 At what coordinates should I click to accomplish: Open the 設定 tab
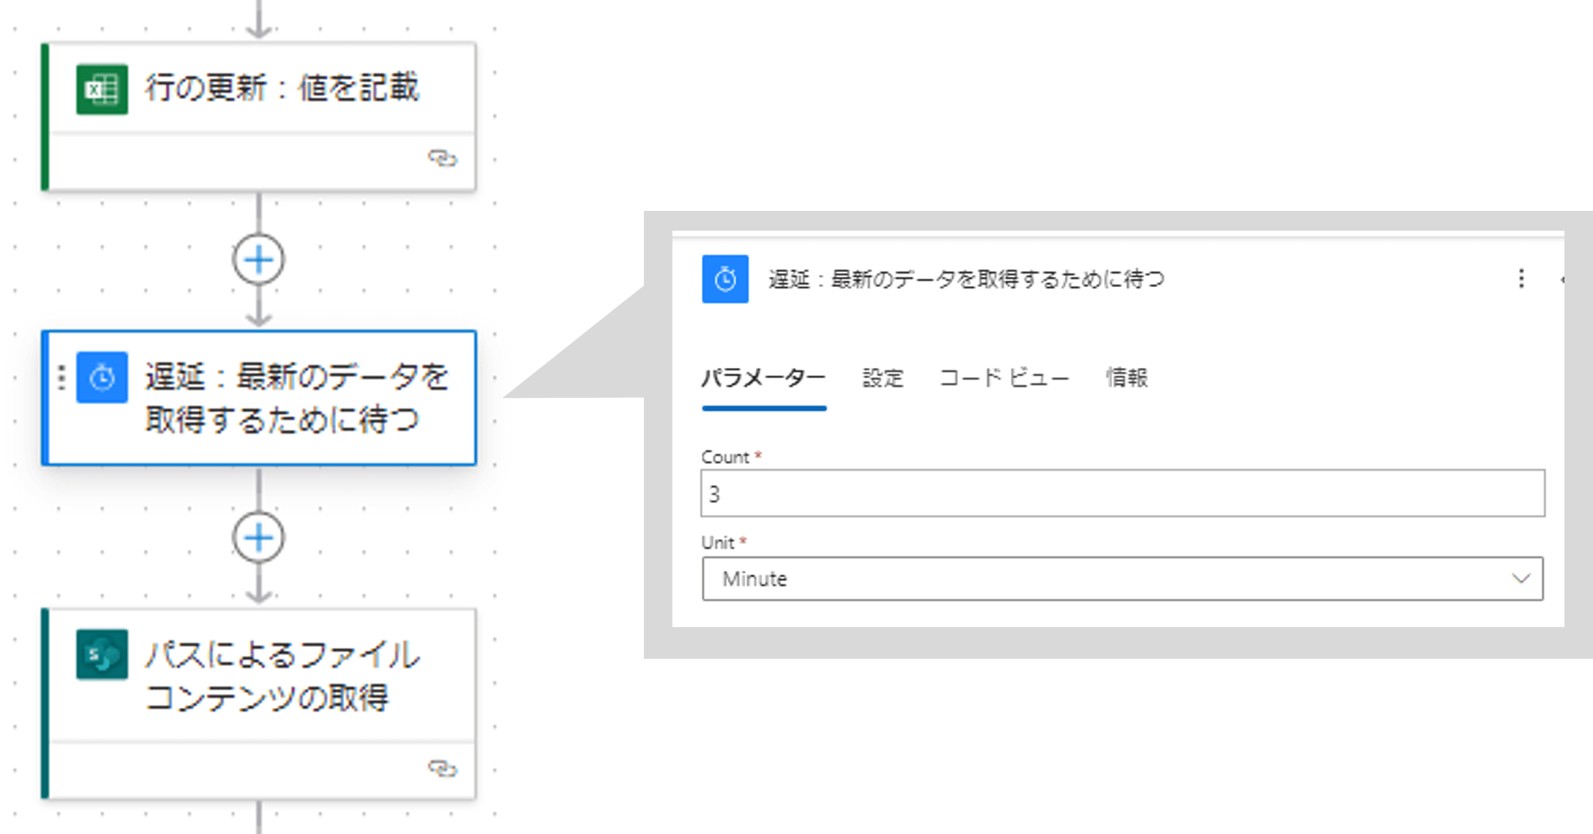pos(883,378)
